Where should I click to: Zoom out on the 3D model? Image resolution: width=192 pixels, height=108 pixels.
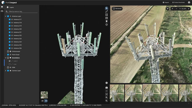pyautogui.click(x=107, y=101)
